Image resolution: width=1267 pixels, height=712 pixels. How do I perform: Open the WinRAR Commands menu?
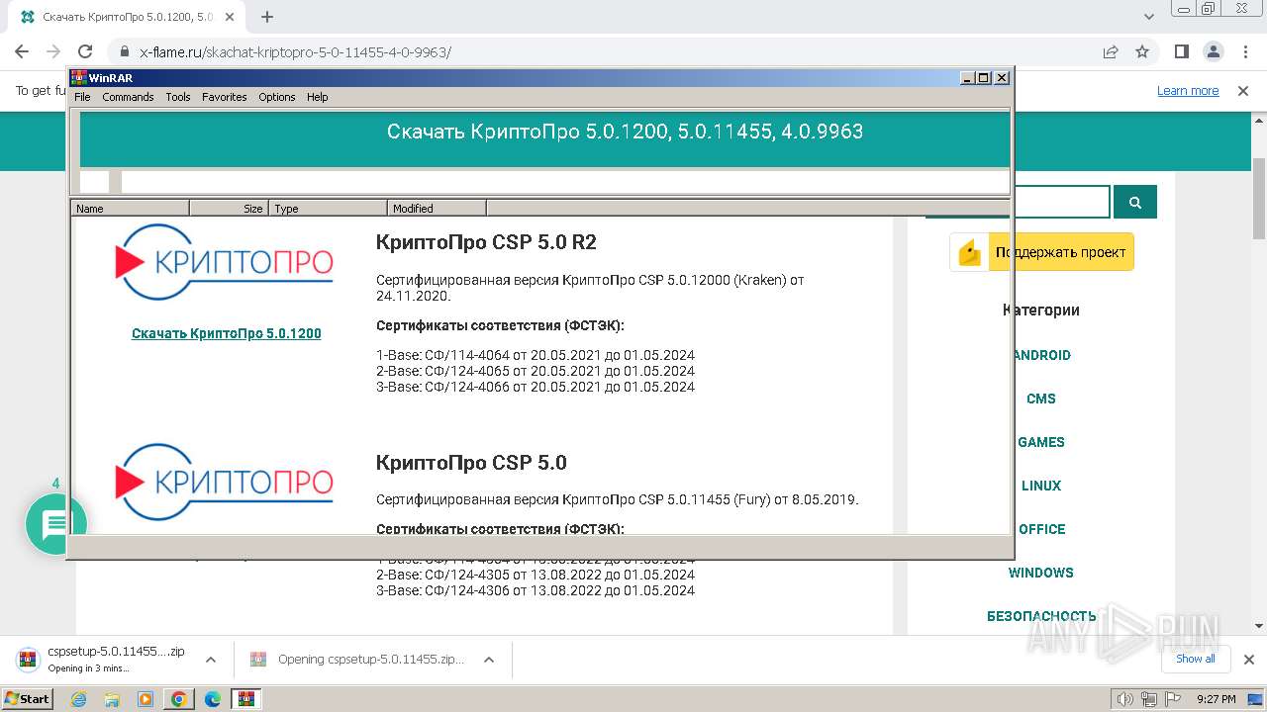point(128,97)
